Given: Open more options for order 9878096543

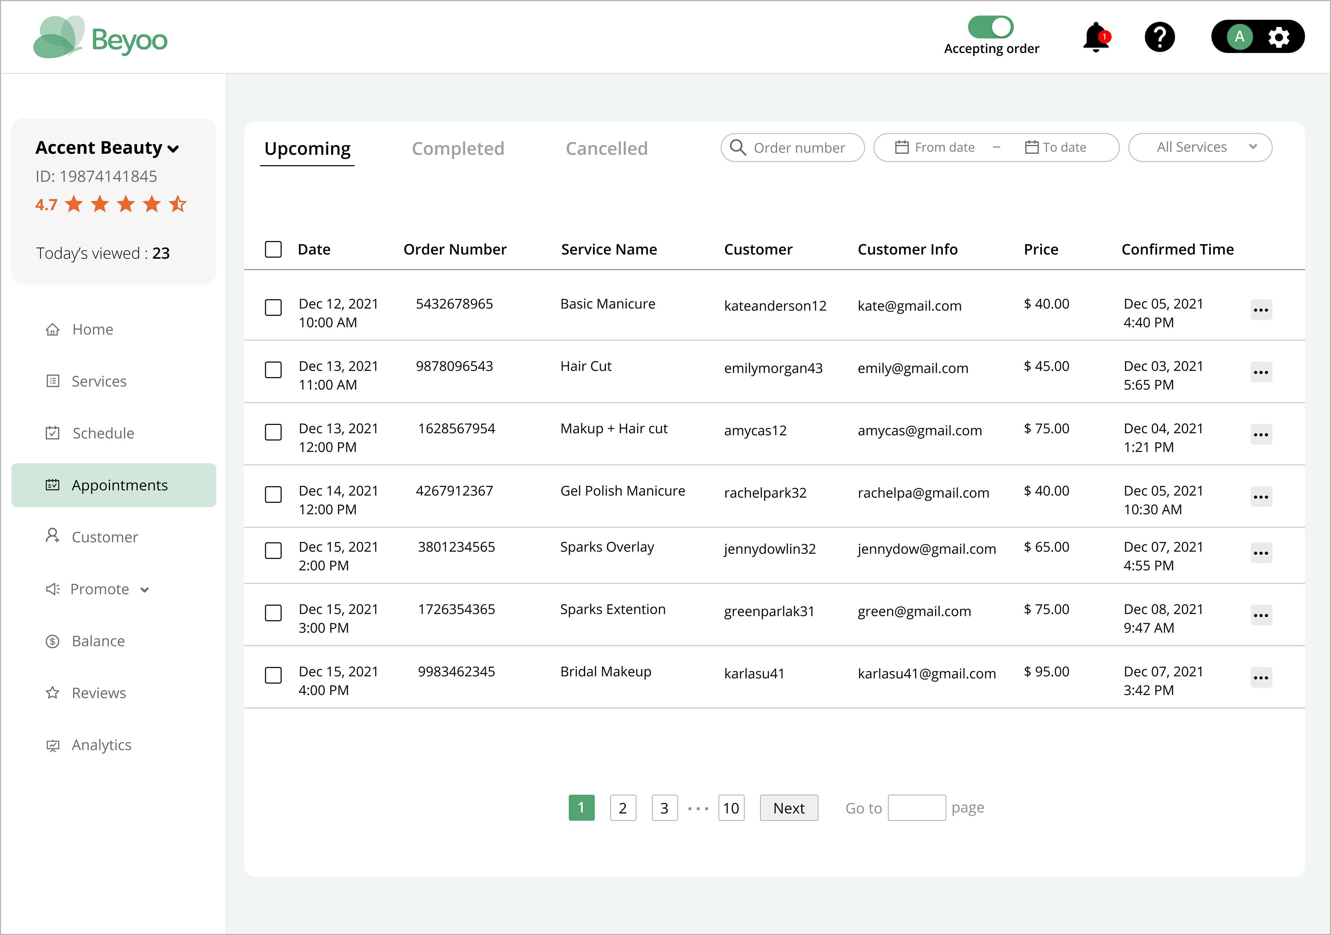Looking at the screenshot, I should coord(1261,373).
